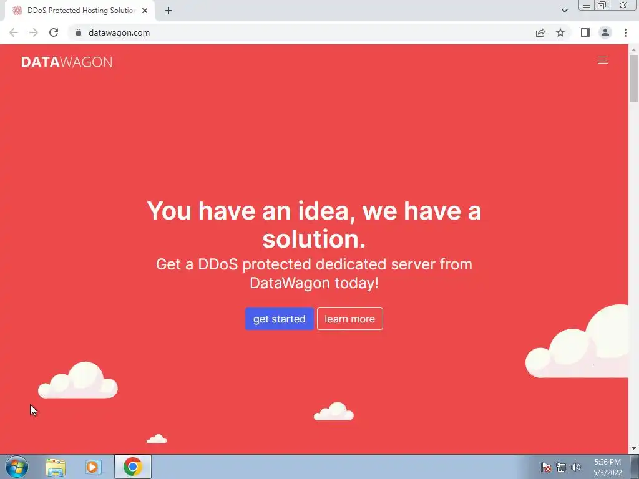Open the hamburger navigation menu
Image resolution: width=639 pixels, height=479 pixels.
point(602,60)
